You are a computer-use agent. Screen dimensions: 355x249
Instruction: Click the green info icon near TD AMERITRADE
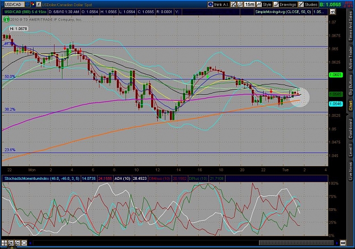[x=6, y=19]
